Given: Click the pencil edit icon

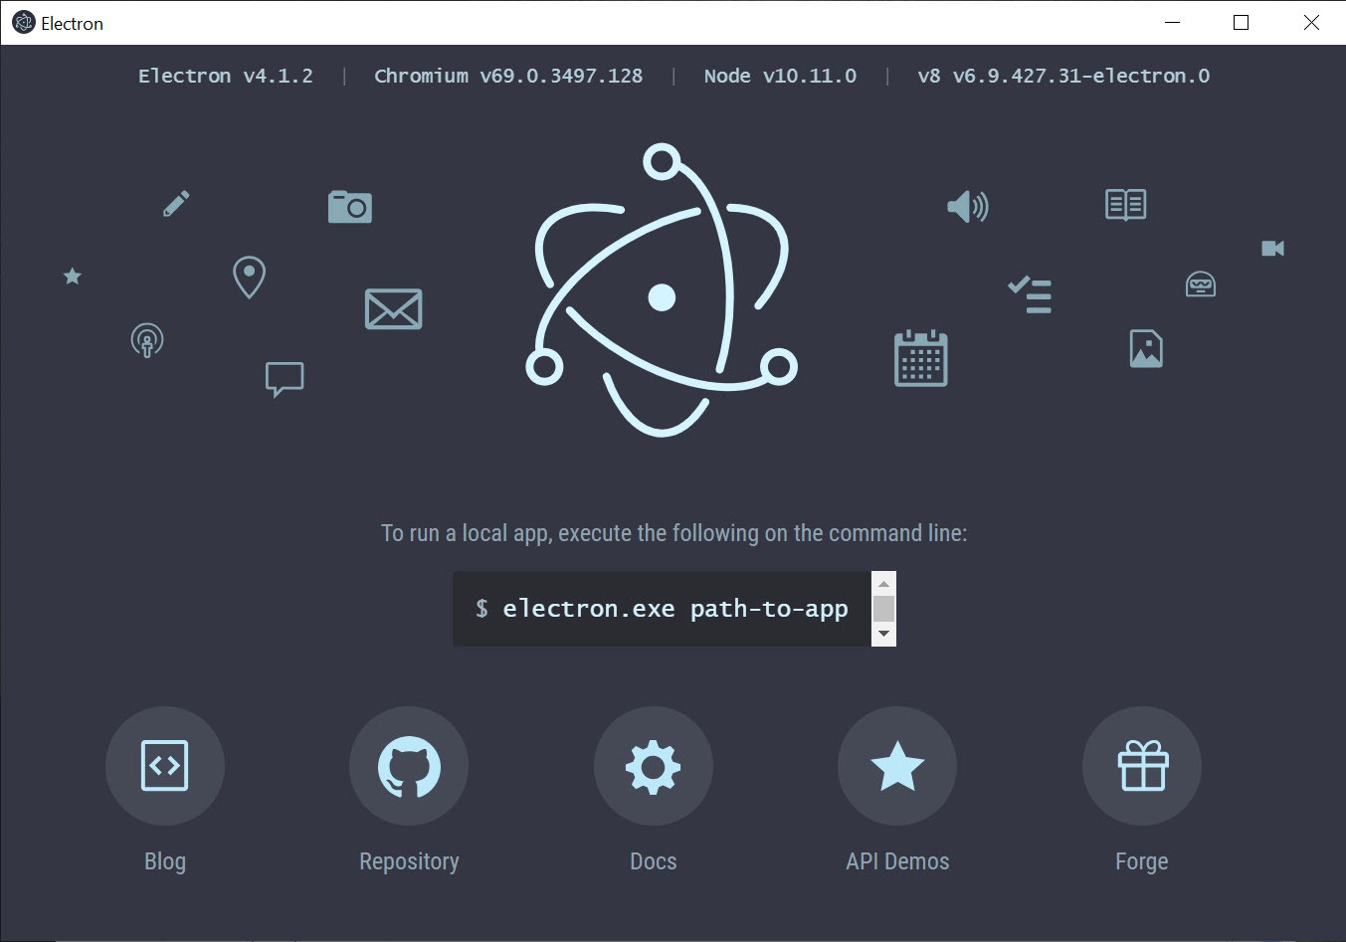Looking at the screenshot, I should point(176,204).
